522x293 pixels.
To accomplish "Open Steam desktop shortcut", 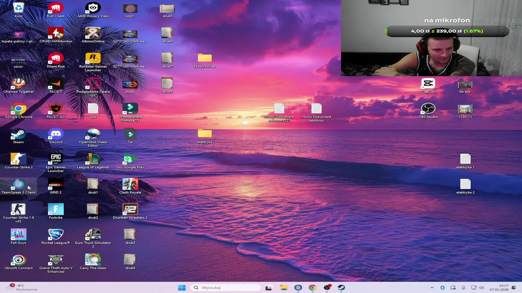I will 18,137.
